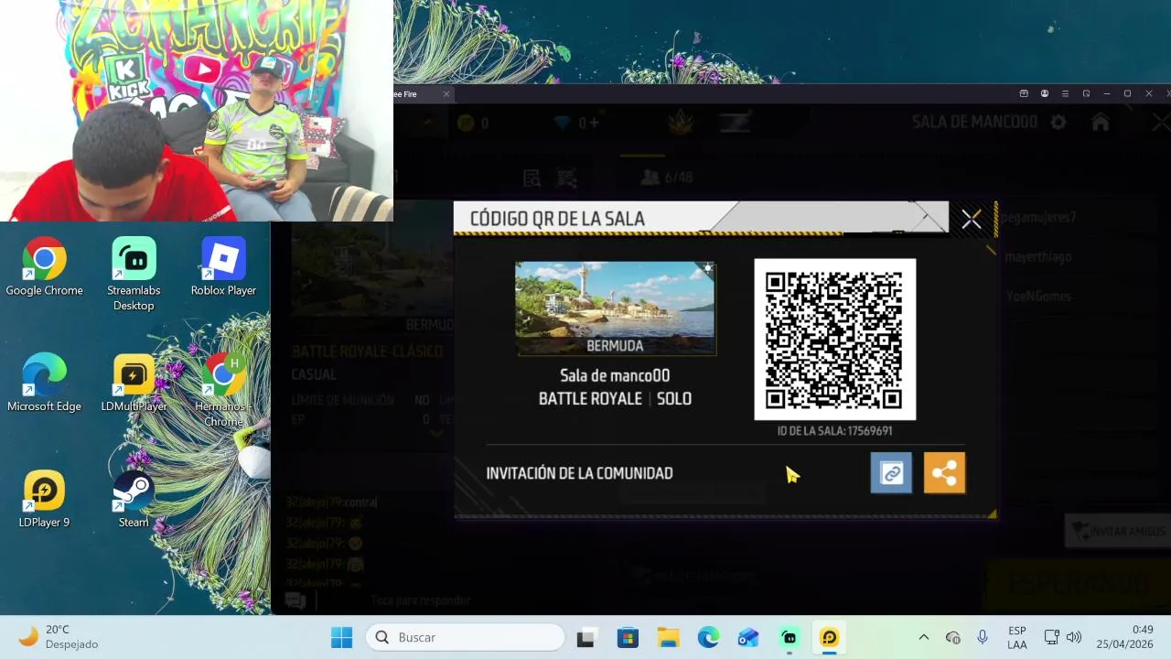Open weather widget 20°C Despejado
The width and height of the screenshot is (1171, 659).
(59, 637)
